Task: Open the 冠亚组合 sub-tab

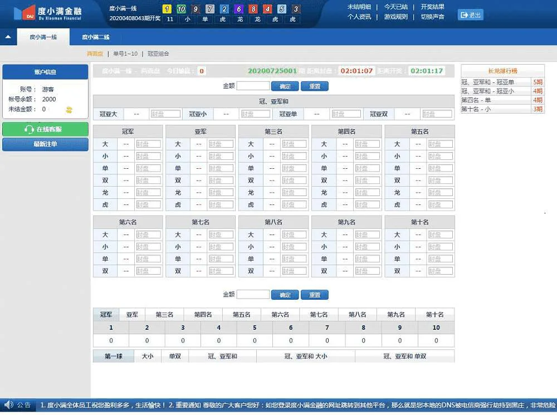Action: click(158, 54)
